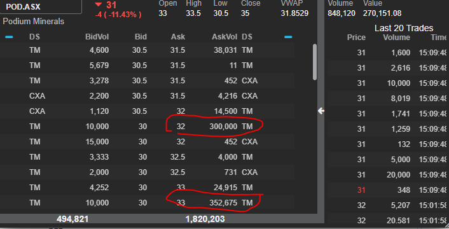Click the market depth vertical scrollbar
This screenshot has width=449, height=229.
tap(315, 62)
